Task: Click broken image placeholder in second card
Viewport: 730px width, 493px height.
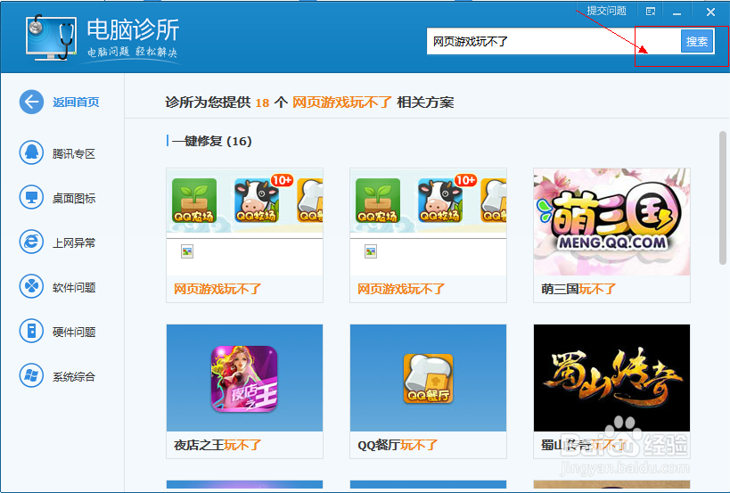Action: 371,252
